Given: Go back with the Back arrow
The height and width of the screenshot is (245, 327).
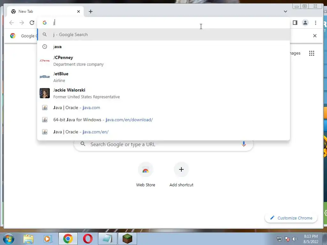Looking at the screenshot, I should click(x=12, y=23).
